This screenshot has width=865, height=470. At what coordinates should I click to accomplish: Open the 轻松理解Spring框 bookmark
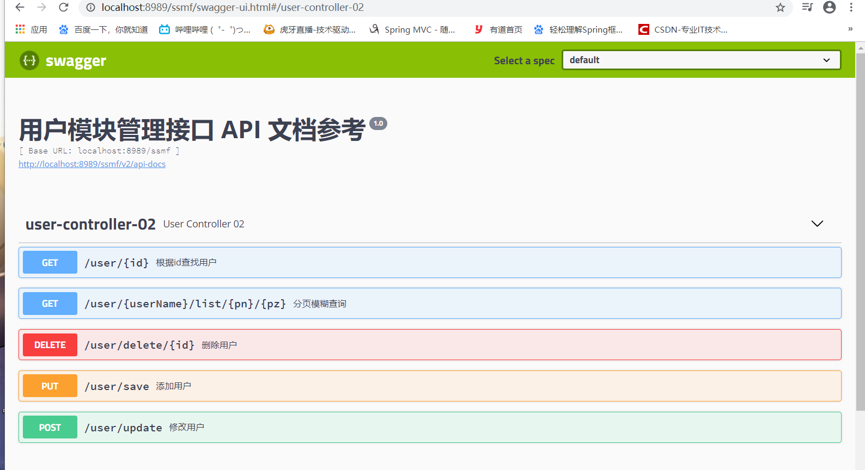click(x=578, y=29)
